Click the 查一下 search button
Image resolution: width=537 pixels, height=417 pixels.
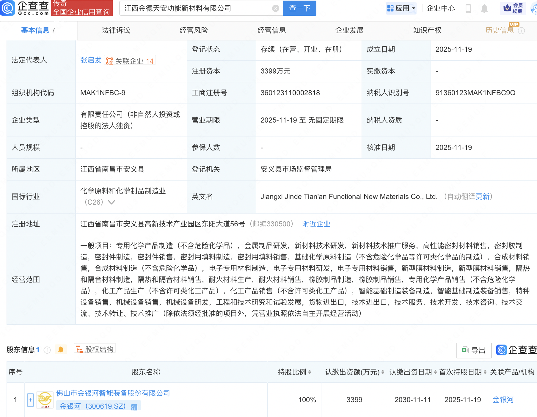click(299, 8)
